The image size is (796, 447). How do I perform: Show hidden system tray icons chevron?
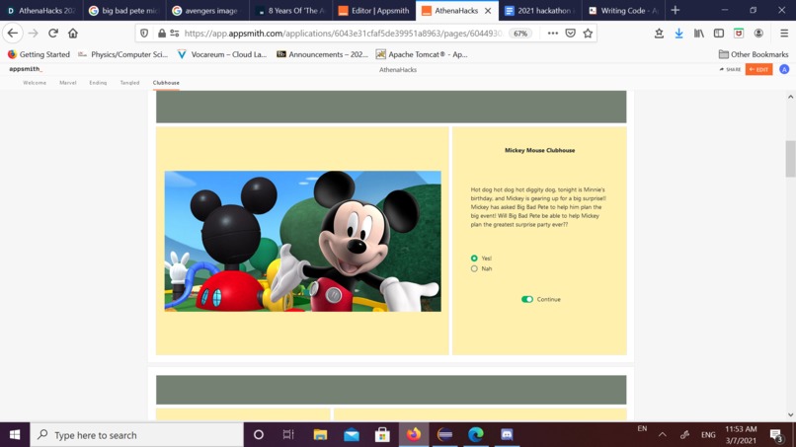(x=663, y=435)
